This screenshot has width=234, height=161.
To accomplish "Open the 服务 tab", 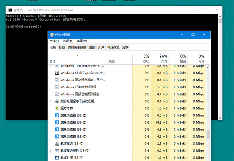I will pyautogui.click(x=126, y=48).
